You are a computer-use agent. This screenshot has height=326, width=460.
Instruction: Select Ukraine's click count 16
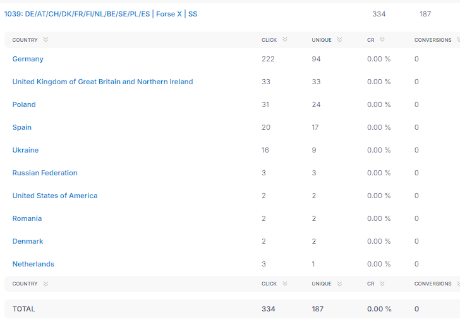click(x=265, y=150)
